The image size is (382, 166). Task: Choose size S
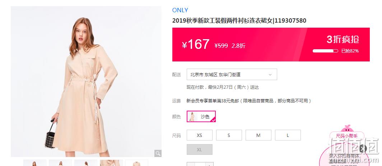[229, 135]
